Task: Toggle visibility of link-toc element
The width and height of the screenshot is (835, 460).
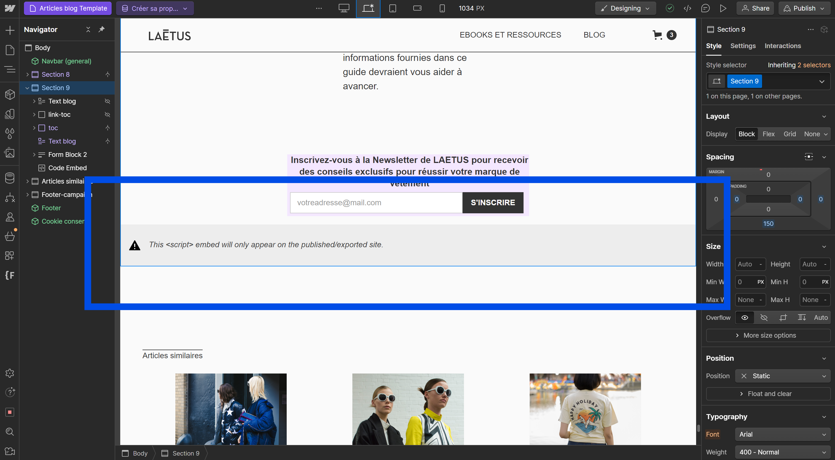Action: click(107, 115)
